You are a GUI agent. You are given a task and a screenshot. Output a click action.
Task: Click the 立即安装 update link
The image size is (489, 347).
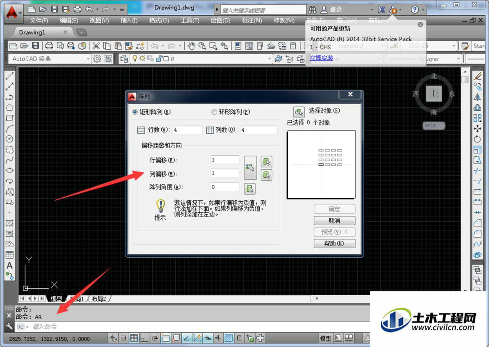pyautogui.click(x=321, y=58)
